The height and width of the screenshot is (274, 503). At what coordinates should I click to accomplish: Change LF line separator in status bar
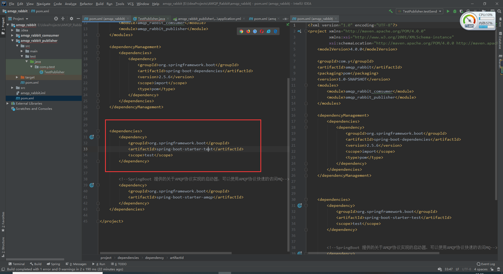(x=457, y=269)
